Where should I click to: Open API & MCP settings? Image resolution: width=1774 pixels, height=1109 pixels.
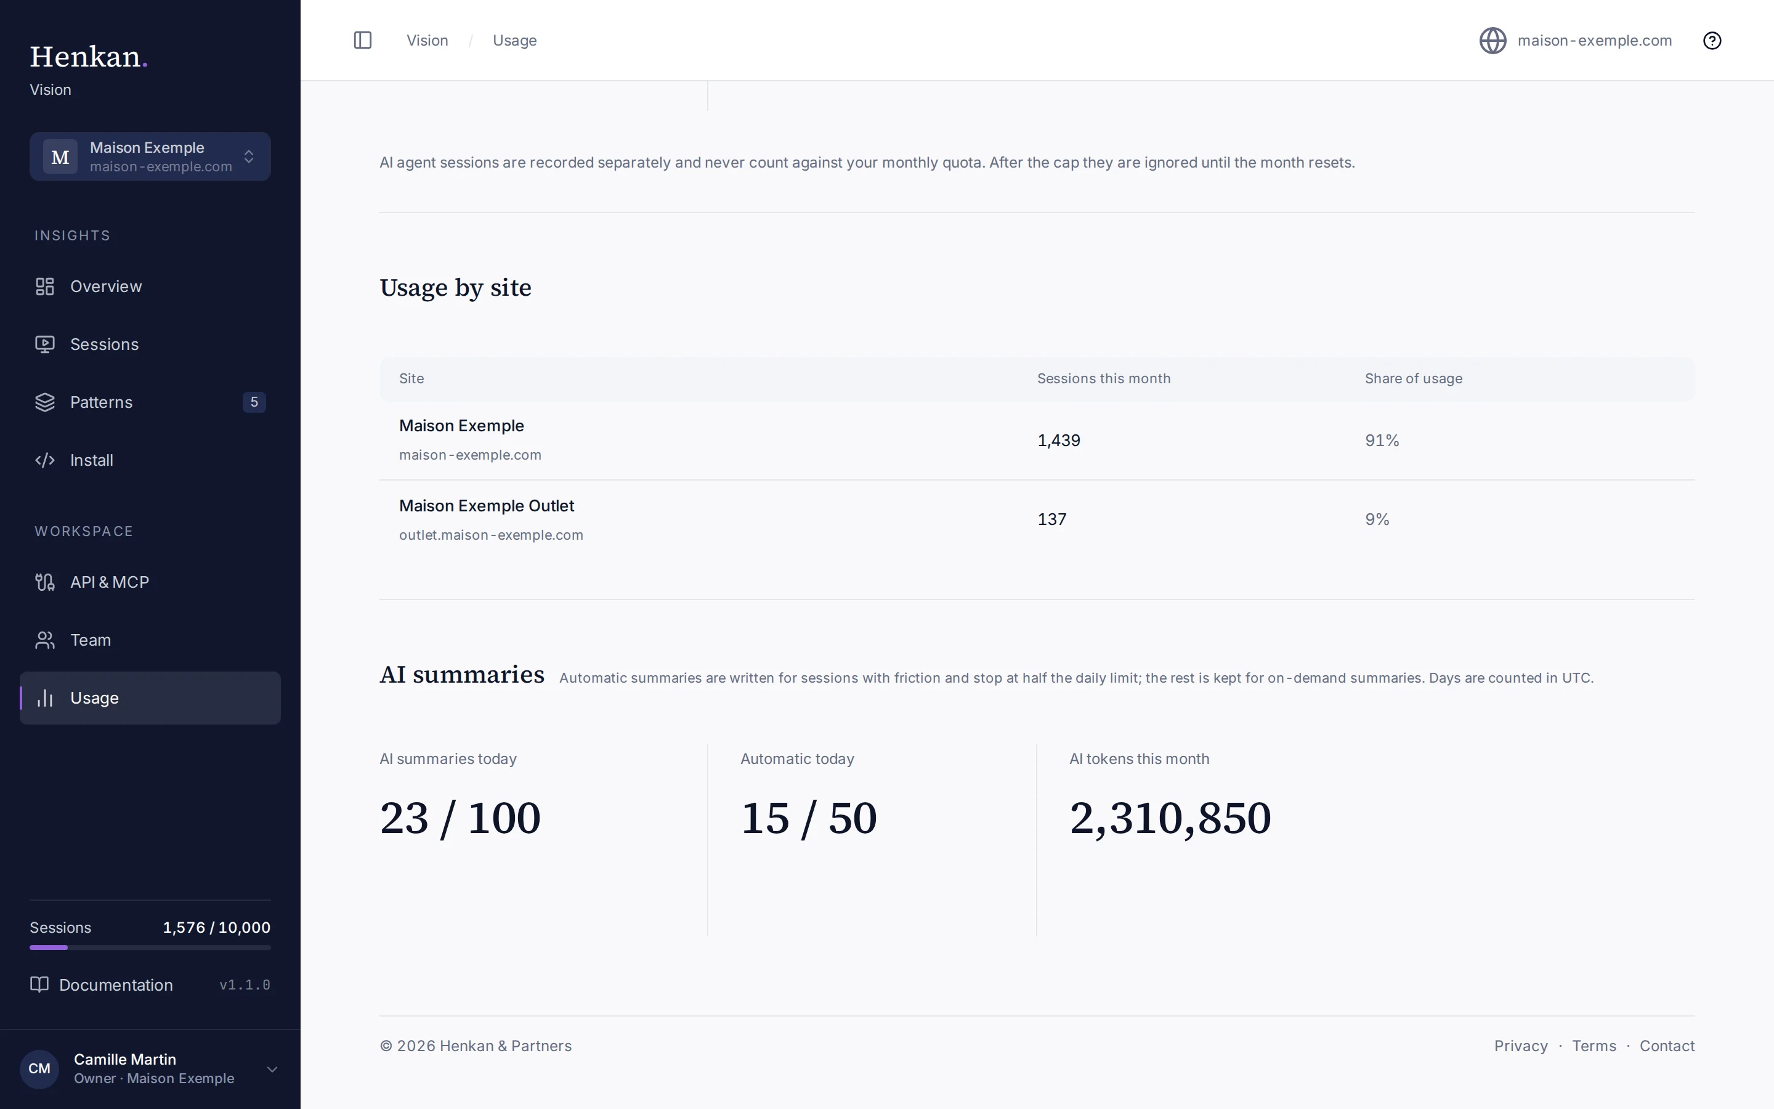click(150, 582)
